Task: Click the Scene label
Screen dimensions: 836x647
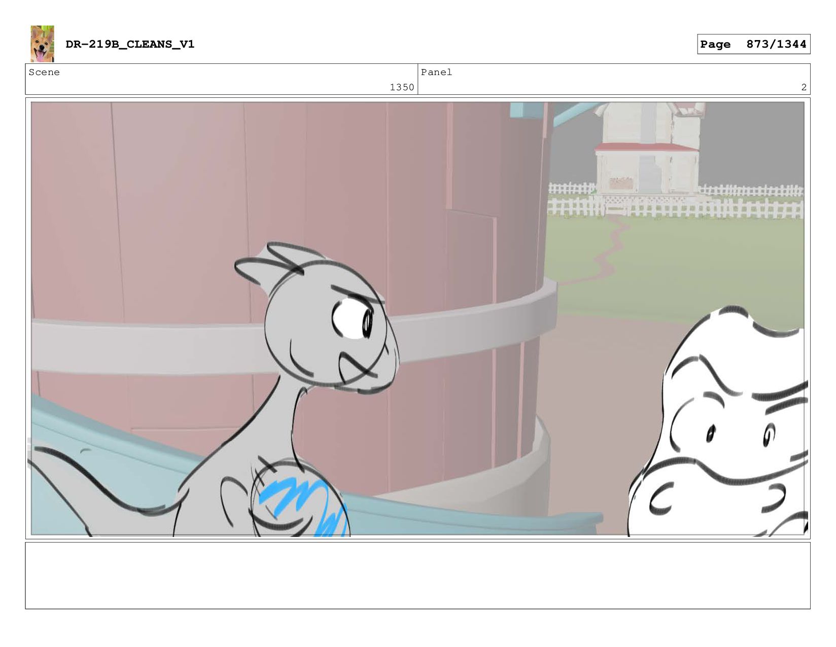Action: pos(44,73)
